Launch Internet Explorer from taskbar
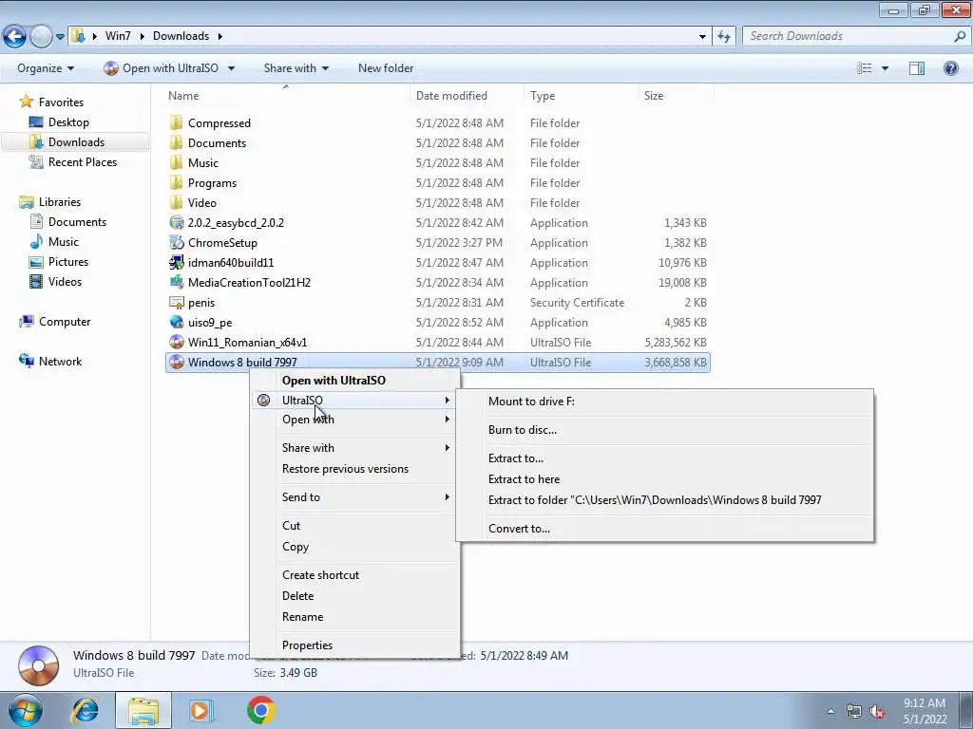This screenshot has width=973, height=729. pyautogui.click(x=85, y=710)
